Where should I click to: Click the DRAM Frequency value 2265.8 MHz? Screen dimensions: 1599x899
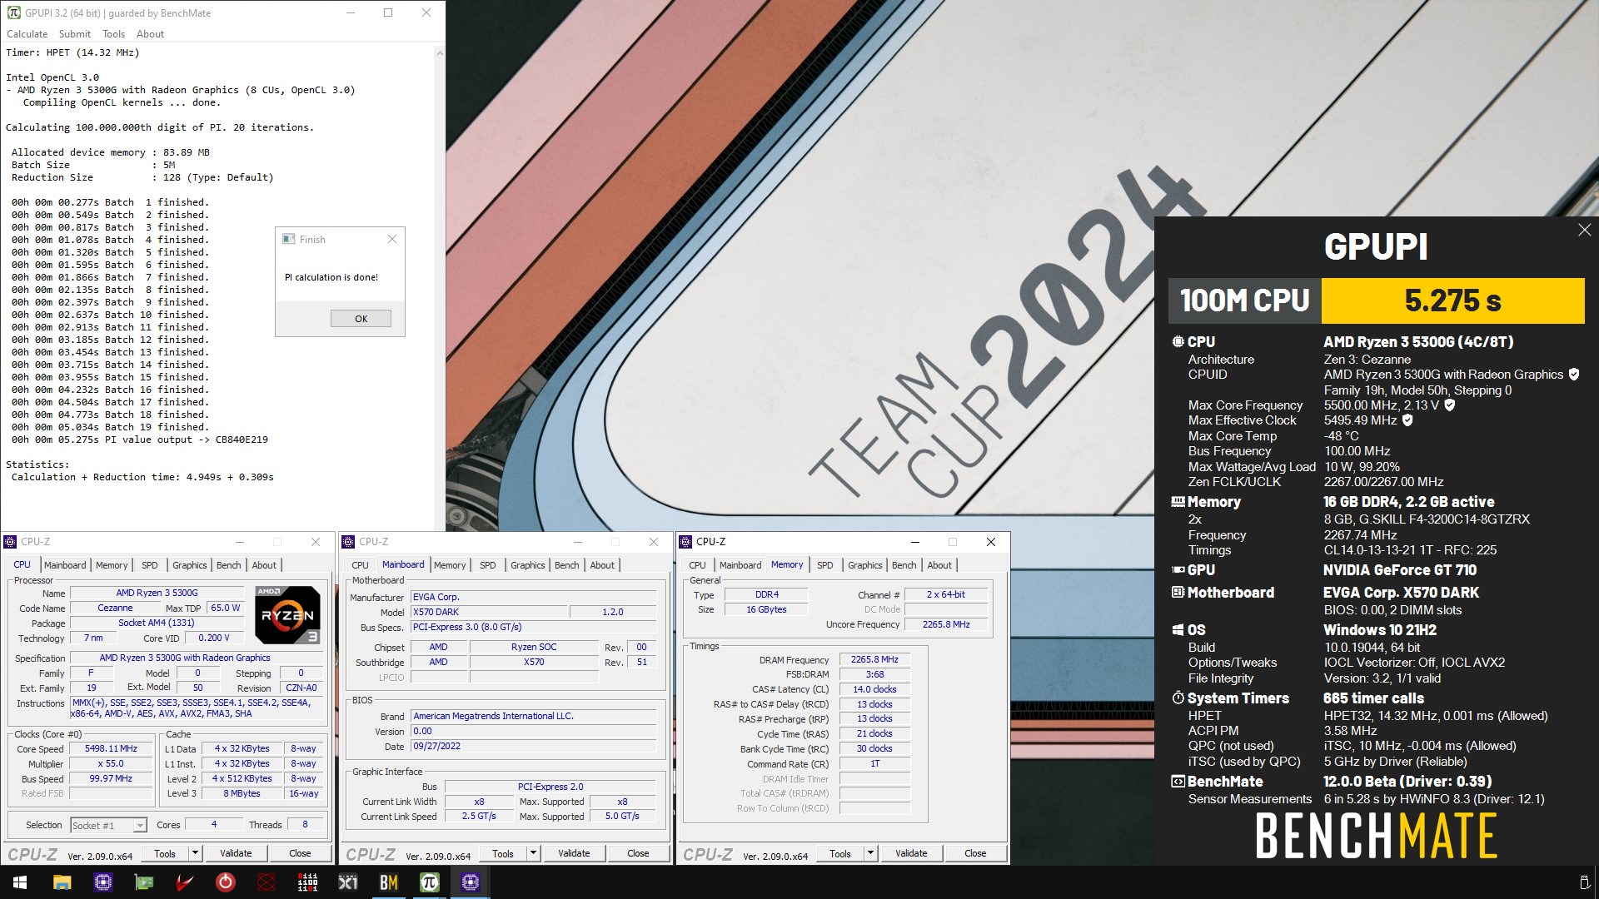874,659
